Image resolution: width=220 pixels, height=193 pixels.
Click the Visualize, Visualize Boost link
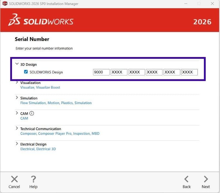(40, 87)
